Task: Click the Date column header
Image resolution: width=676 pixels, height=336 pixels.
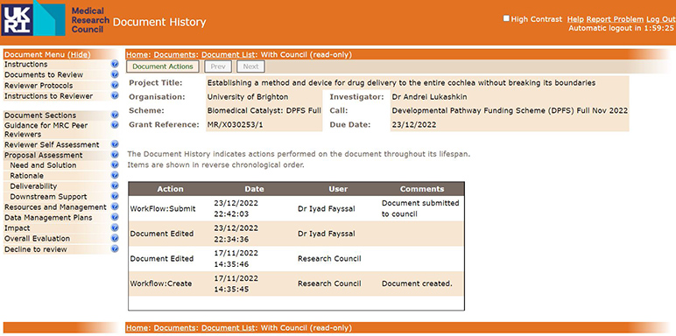Action: click(254, 189)
